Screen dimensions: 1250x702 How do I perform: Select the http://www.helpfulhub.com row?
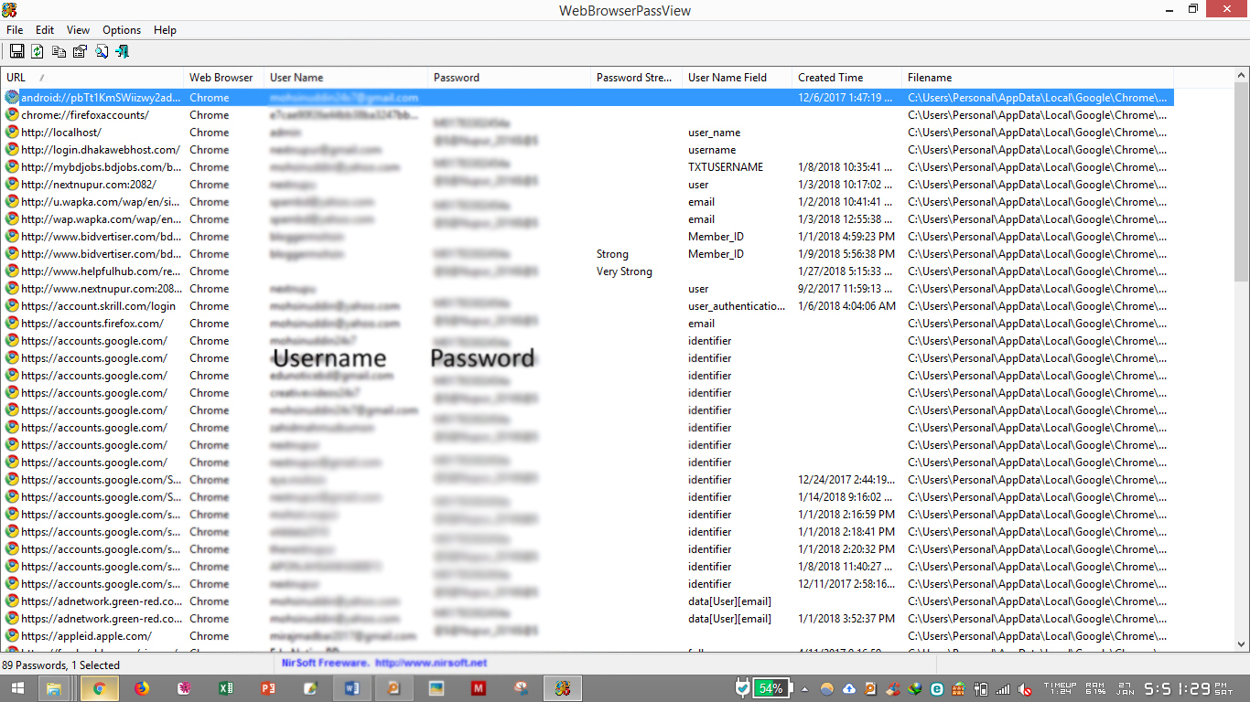click(587, 271)
